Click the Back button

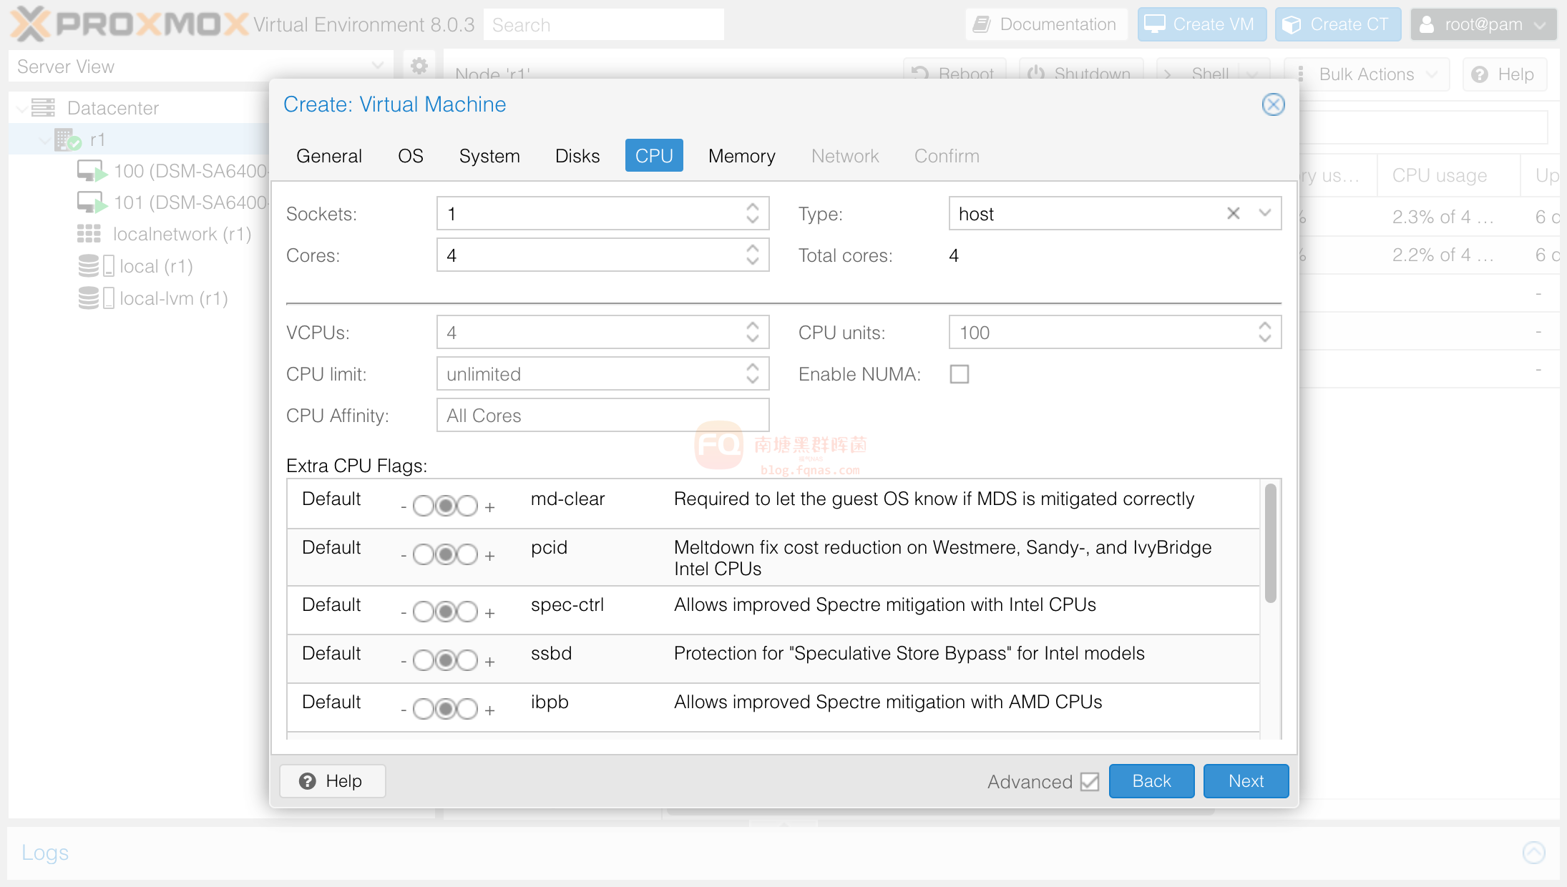point(1151,782)
